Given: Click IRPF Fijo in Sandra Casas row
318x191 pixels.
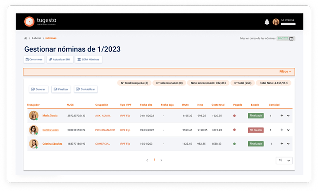Looking at the screenshot, I should 125,130.
